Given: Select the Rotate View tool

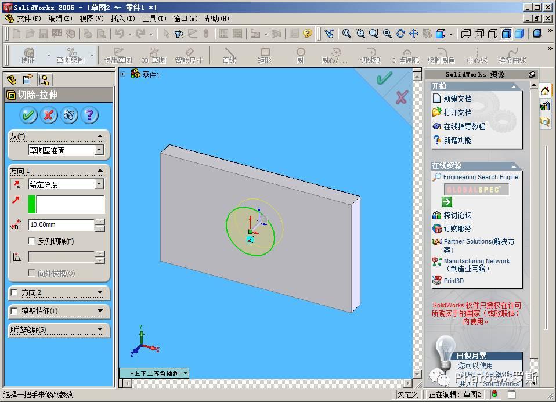Looking at the screenshot, I should [400, 34].
